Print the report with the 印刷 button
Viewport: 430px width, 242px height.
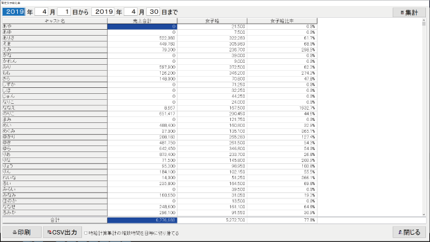(x=22, y=232)
